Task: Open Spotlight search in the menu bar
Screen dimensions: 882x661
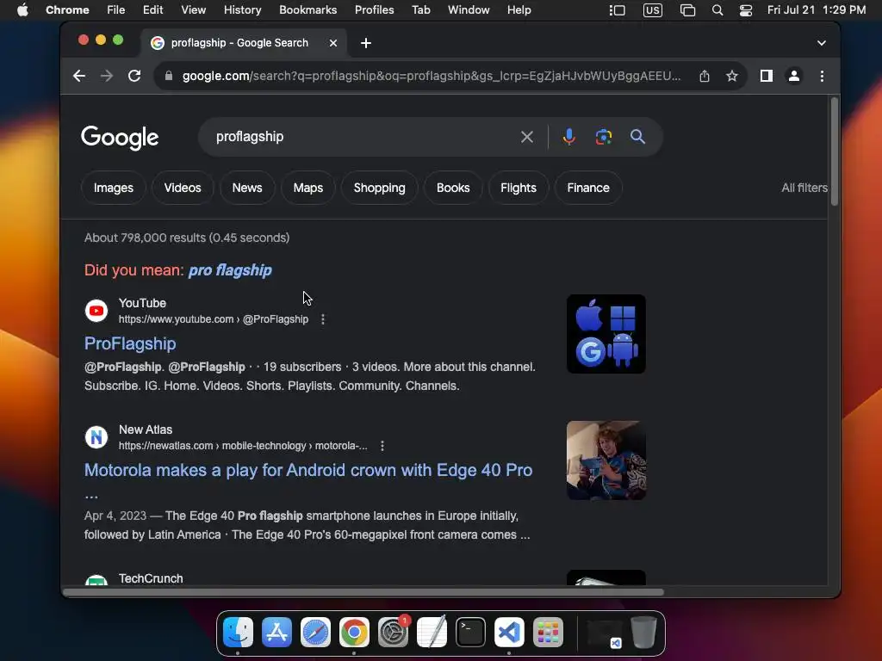Action: point(717,10)
